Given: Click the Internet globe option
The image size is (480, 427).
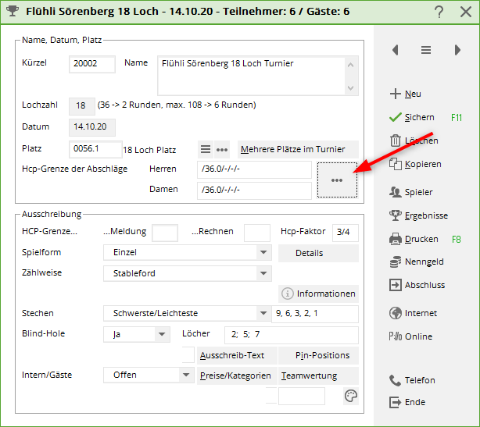Looking at the screenshot, I should [421, 313].
